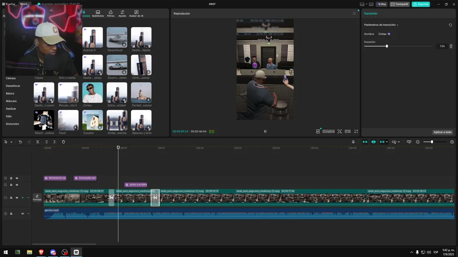The width and height of the screenshot is (458, 257).
Task: Open the preview zoom focus icon
Action: (340, 131)
